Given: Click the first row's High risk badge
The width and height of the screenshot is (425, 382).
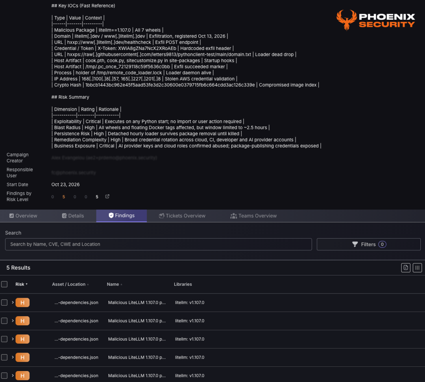Looking at the screenshot, I should [x=22, y=303].
